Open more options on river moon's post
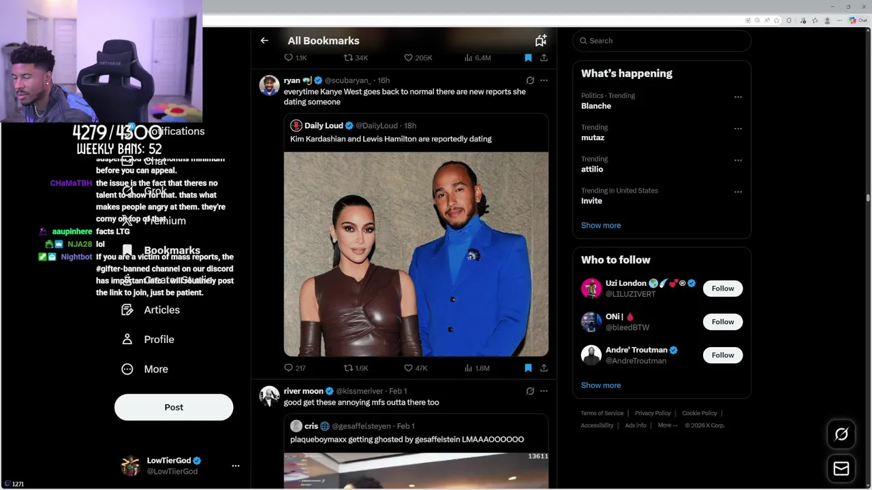The height and width of the screenshot is (490, 872). (x=544, y=391)
